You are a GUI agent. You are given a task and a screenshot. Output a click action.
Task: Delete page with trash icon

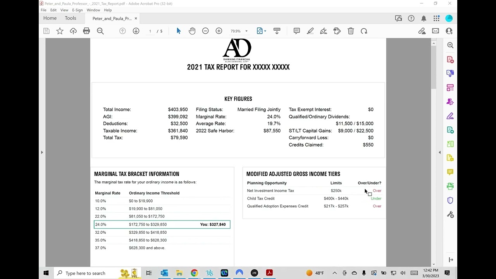[x=351, y=31]
